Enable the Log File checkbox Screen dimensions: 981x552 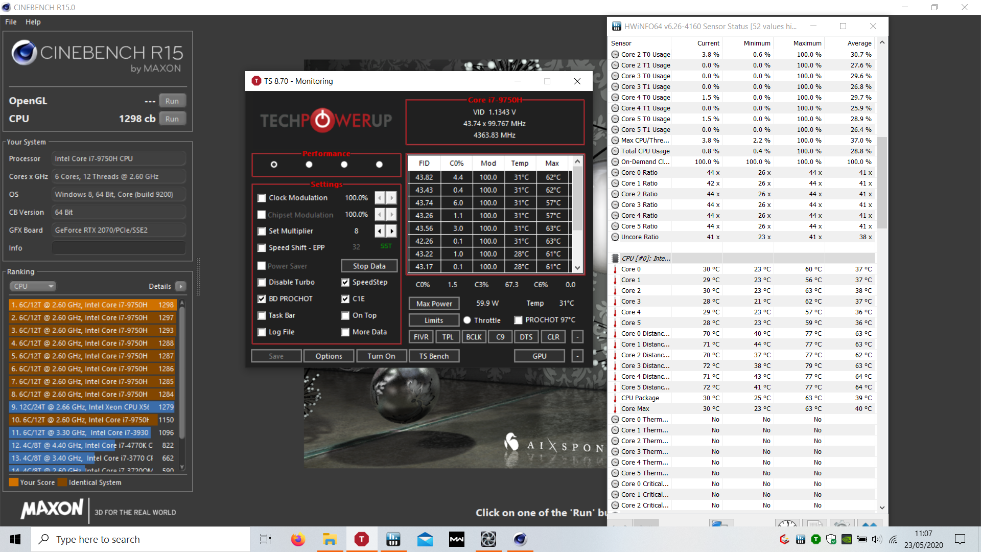[262, 332]
